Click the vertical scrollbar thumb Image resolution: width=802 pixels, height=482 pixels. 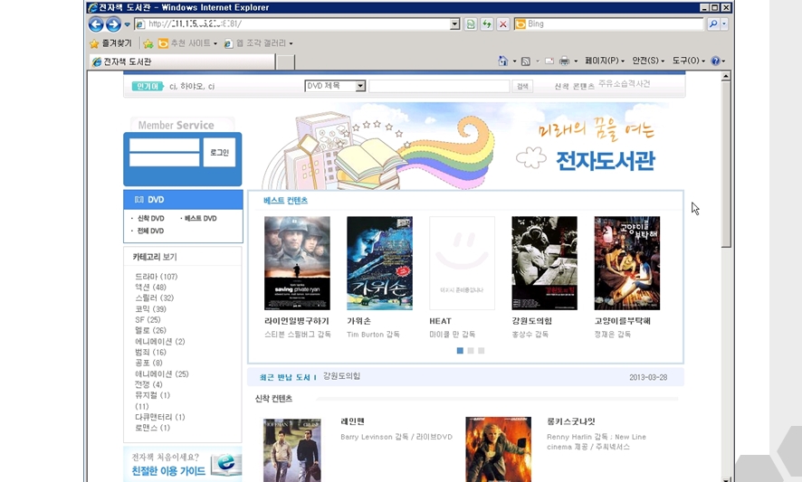(x=726, y=165)
